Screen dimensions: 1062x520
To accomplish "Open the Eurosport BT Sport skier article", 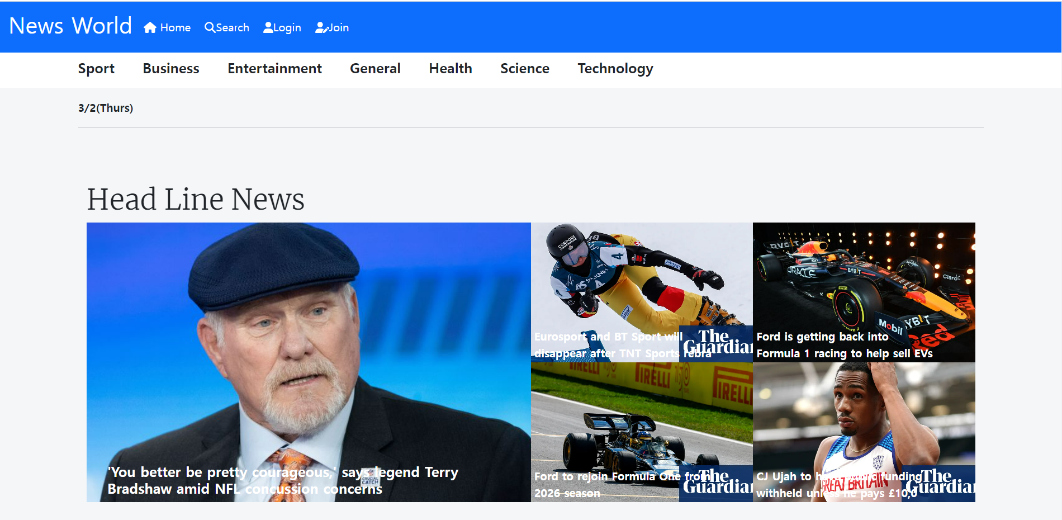I will (x=642, y=292).
